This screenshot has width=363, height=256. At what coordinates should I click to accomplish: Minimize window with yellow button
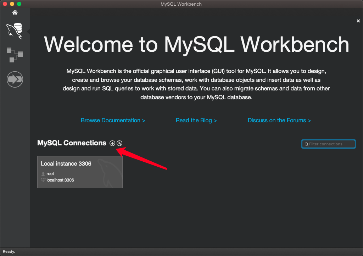pyautogui.click(x=12, y=4)
